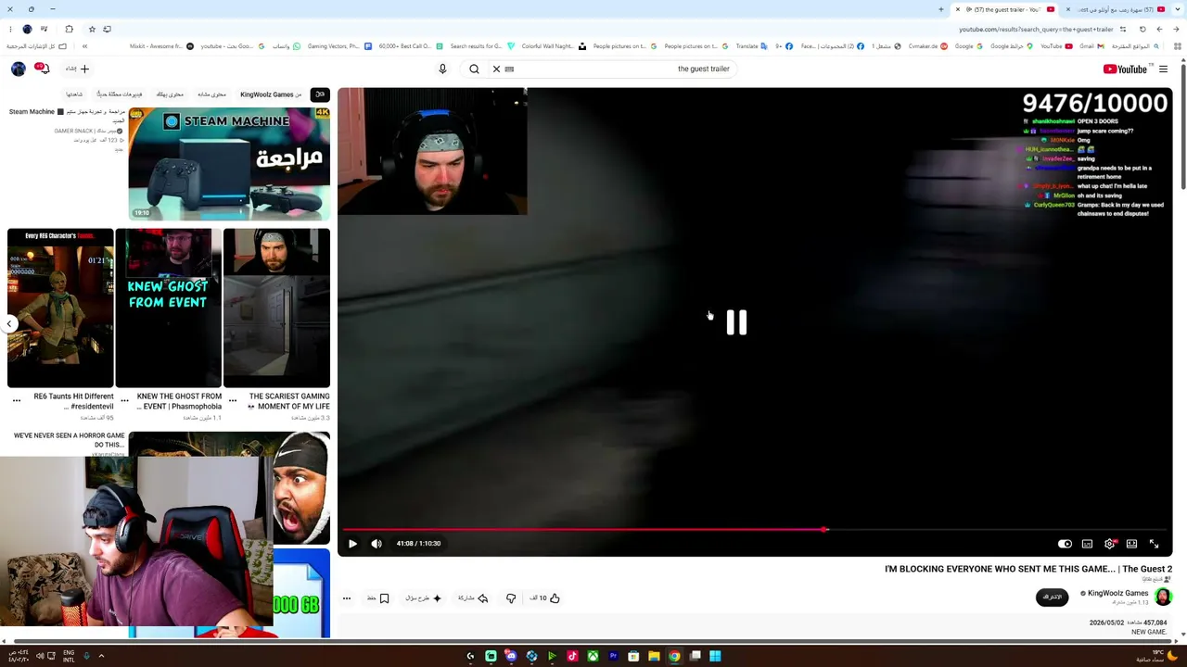This screenshot has width=1187, height=667.
Task: Open the Steam Machine review video thumbnail
Action: [x=229, y=164]
